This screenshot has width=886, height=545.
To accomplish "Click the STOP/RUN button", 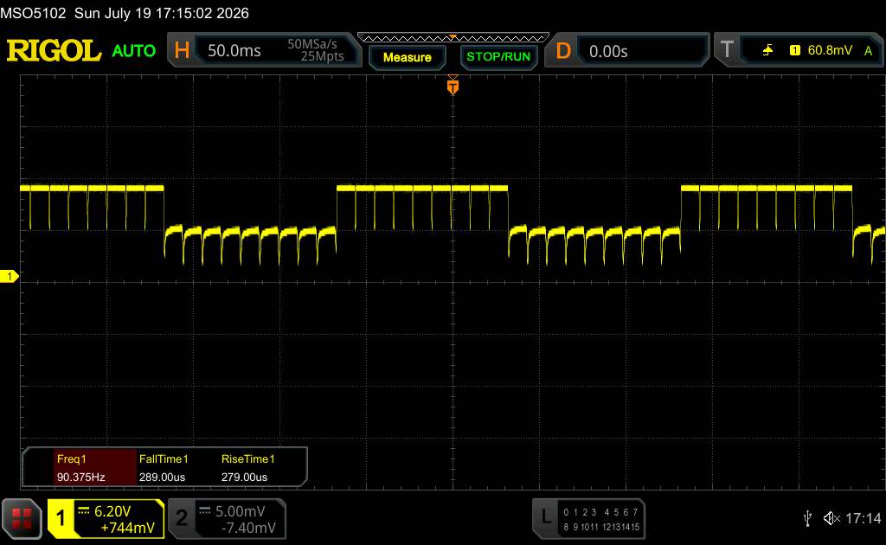I will coord(498,56).
